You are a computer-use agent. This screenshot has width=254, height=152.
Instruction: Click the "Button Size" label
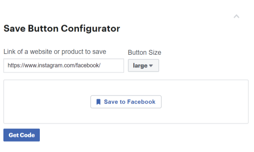click(x=144, y=52)
